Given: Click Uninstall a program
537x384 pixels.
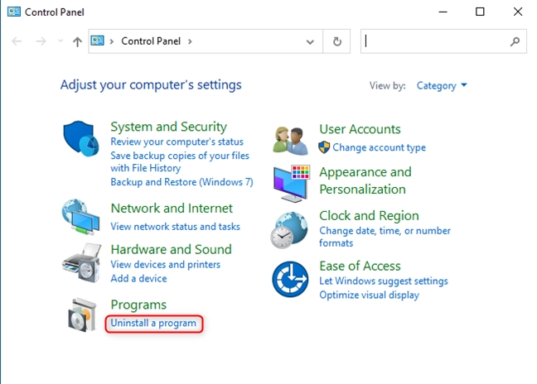Looking at the screenshot, I should coord(153,323).
